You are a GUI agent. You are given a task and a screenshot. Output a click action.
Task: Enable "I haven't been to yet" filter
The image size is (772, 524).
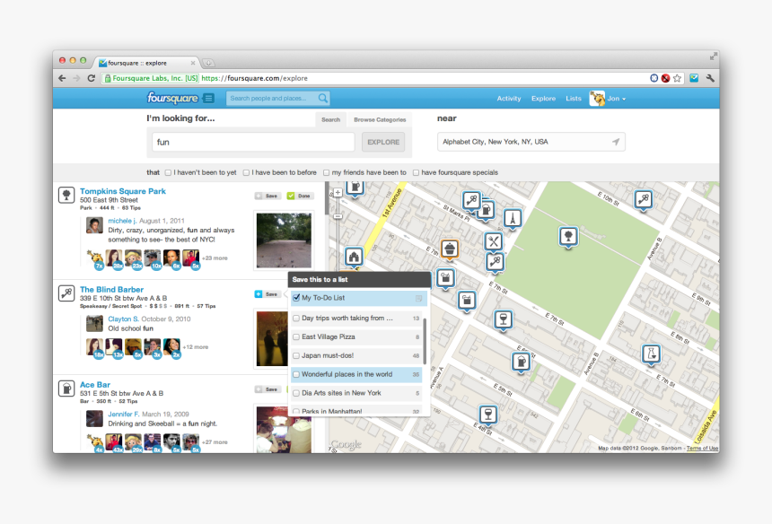click(168, 172)
